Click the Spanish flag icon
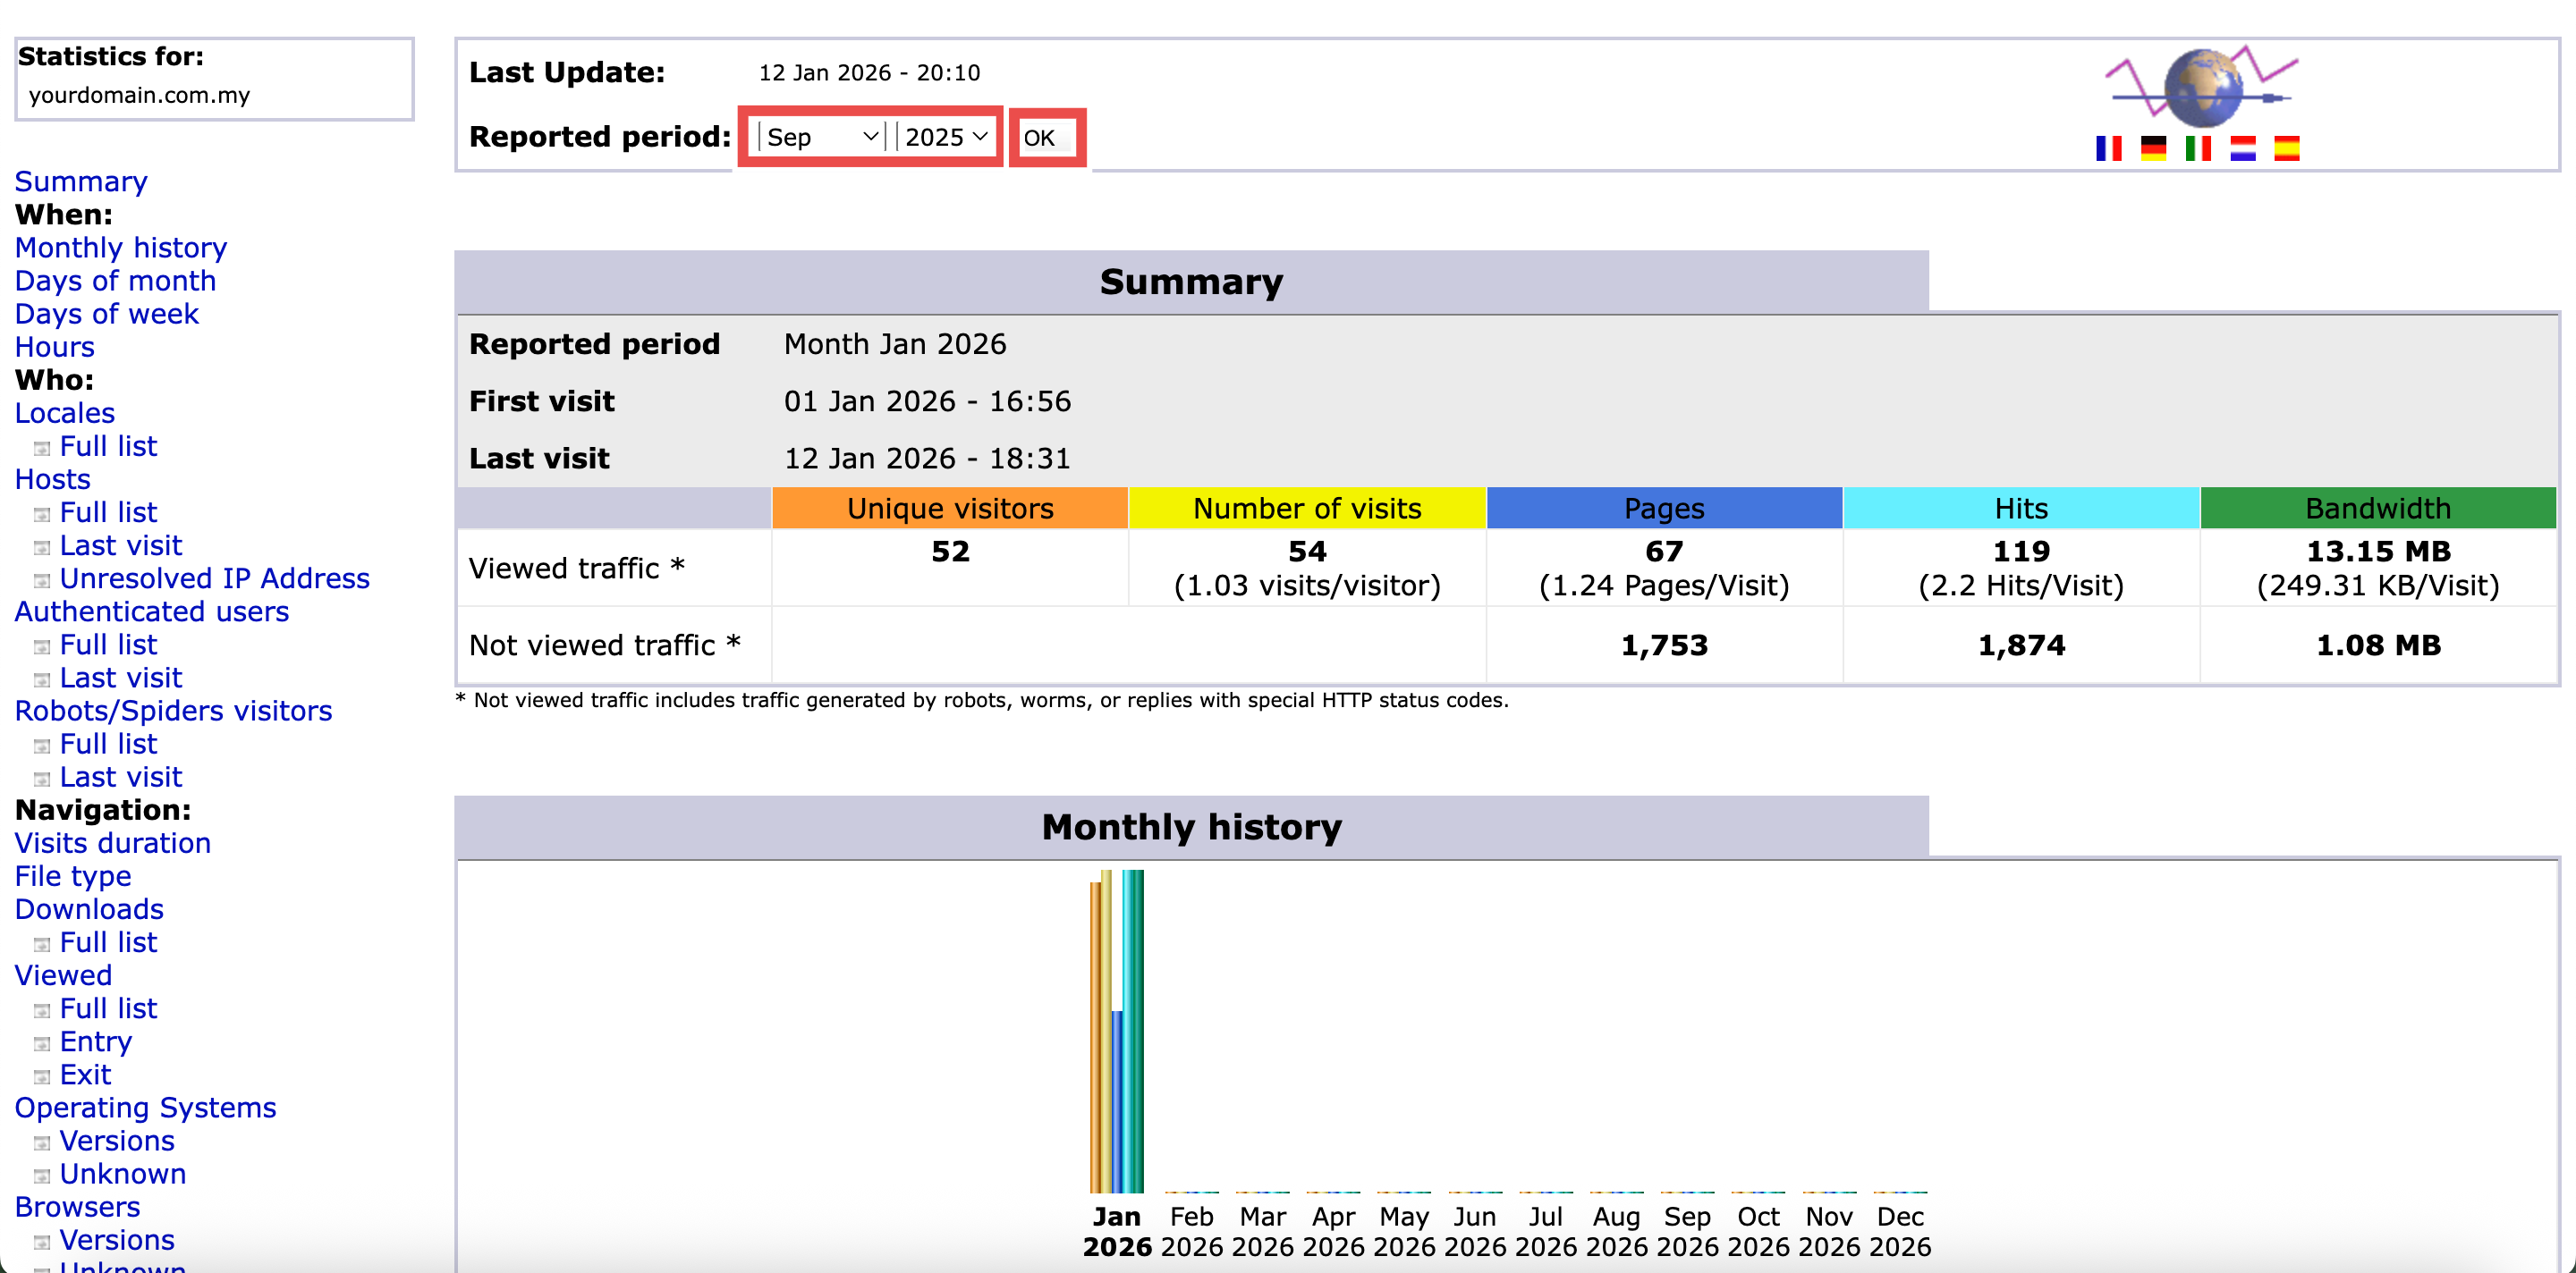Screen dimensions: 2576x1273 pos(2286,149)
